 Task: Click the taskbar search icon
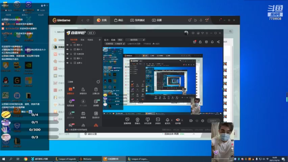(x=11, y=159)
